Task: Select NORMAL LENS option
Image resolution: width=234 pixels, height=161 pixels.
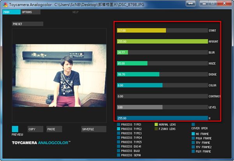Action: click(156, 124)
